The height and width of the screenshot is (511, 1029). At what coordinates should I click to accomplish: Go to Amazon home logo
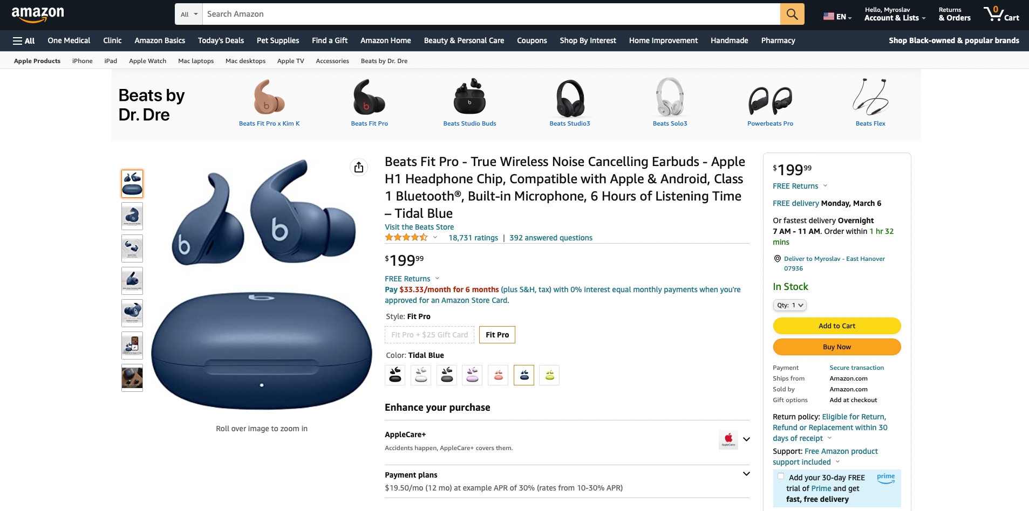[38, 15]
